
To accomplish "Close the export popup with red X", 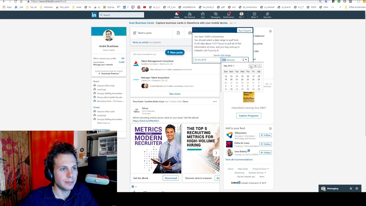I will (195, 30).
